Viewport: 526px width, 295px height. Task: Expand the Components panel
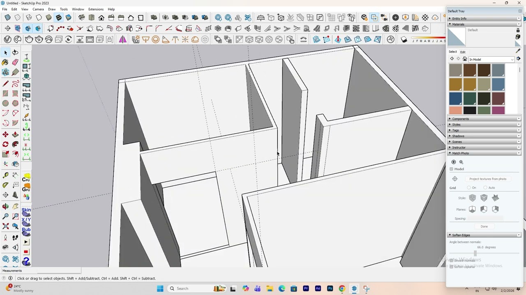484,119
